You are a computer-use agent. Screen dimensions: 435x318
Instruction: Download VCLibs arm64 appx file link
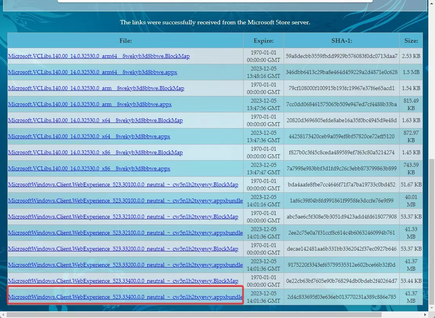93,72
